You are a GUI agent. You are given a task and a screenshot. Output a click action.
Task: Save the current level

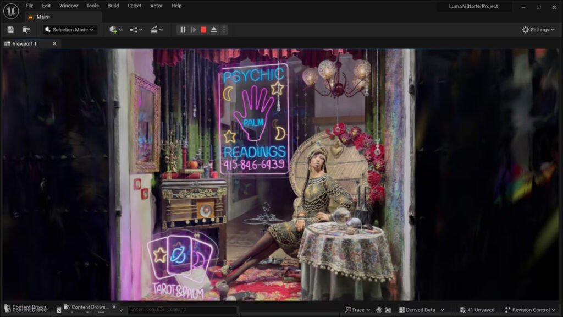10,29
